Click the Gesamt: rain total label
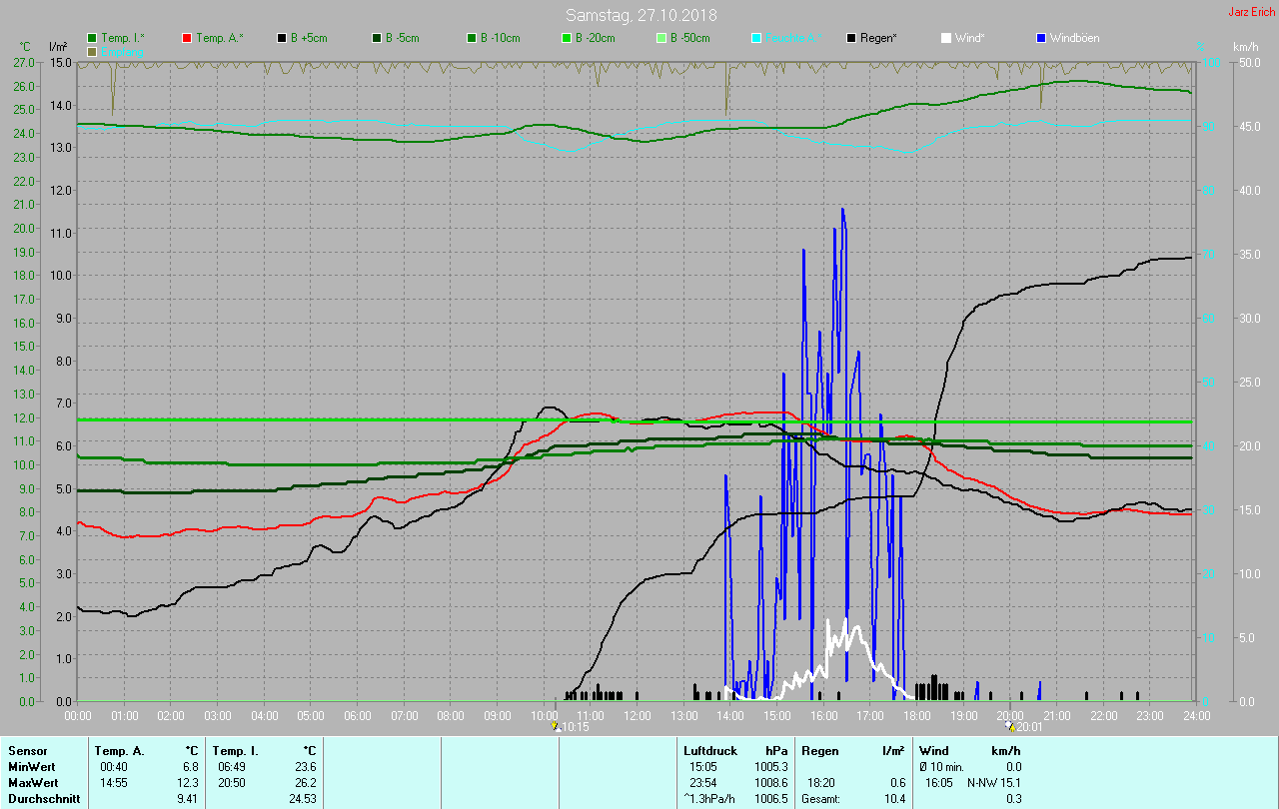Viewport: 1279px width, 809px height. (x=821, y=798)
